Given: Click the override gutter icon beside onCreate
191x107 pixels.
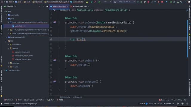Looking at the screenshot, I should click(54, 22).
